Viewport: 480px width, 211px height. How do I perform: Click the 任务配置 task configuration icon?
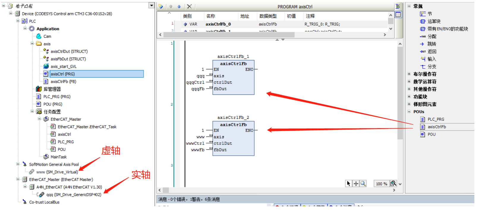(39, 112)
